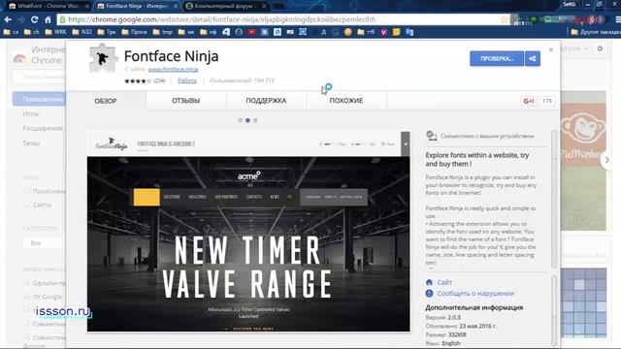Click the report abuse warning icon
The image size is (621, 349).
tap(429, 293)
